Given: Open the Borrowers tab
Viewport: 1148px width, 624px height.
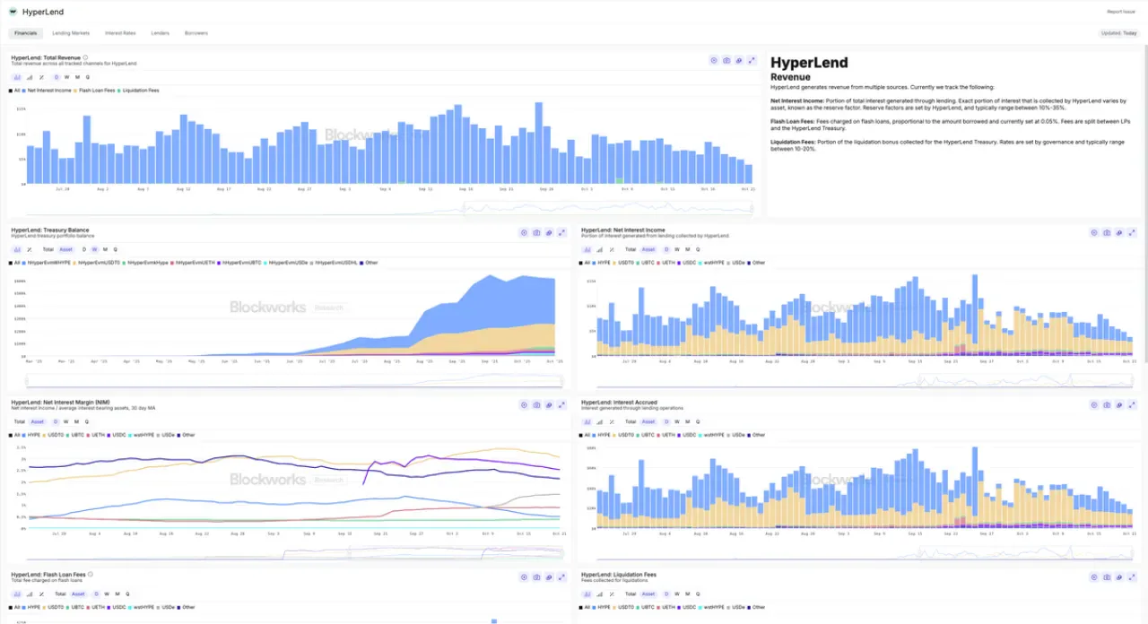Looking at the screenshot, I should [x=196, y=33].
